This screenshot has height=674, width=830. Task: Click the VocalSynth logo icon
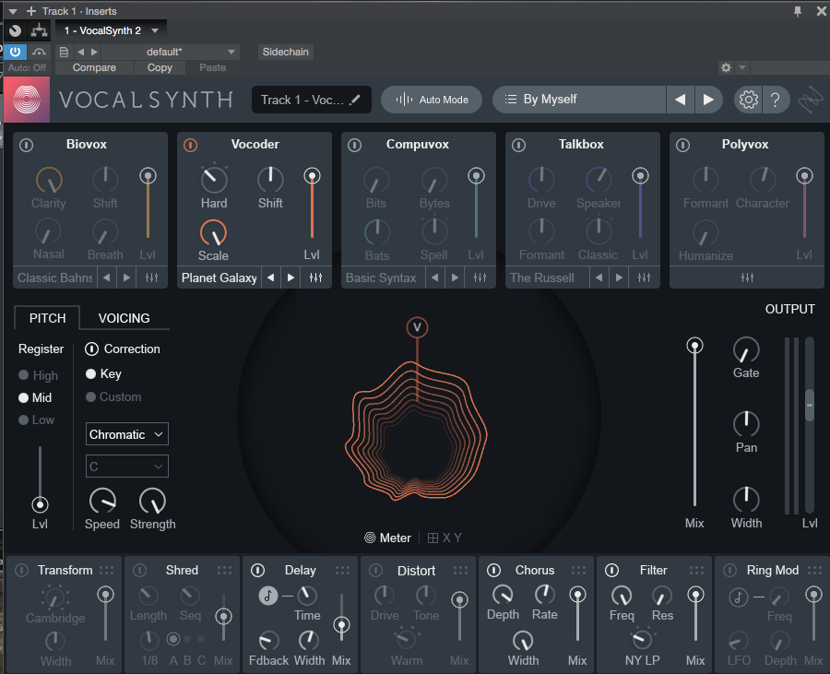pos(27,100)
